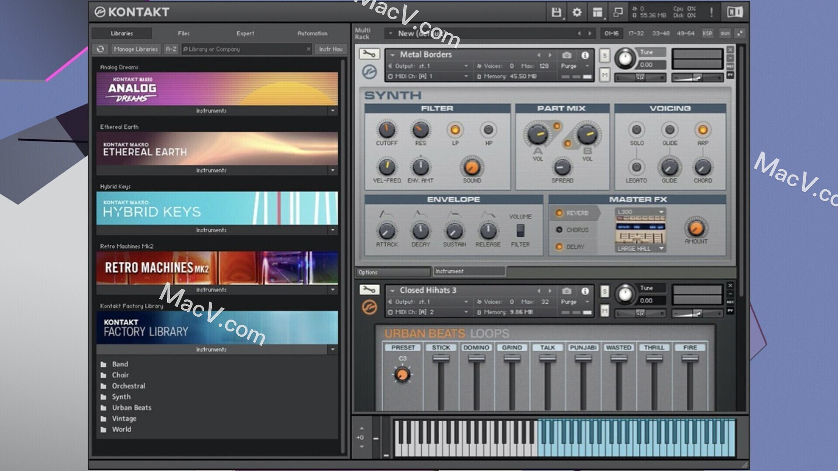Click the save floppy disk icon
This screenshot has height=471, width=838.
[x=556, y=12]
